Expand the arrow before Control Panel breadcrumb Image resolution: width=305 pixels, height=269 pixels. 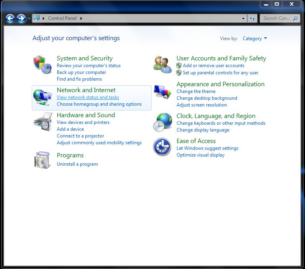(x=44, y=18)
